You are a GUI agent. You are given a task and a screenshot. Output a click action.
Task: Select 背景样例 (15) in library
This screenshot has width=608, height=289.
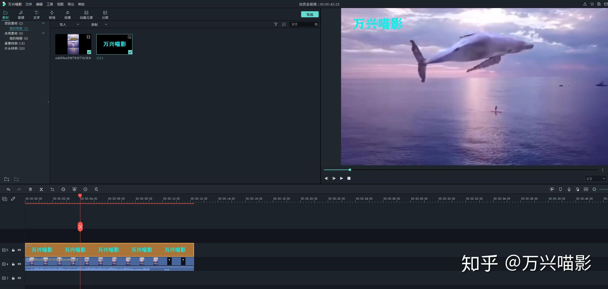click(x=15, y=43)
